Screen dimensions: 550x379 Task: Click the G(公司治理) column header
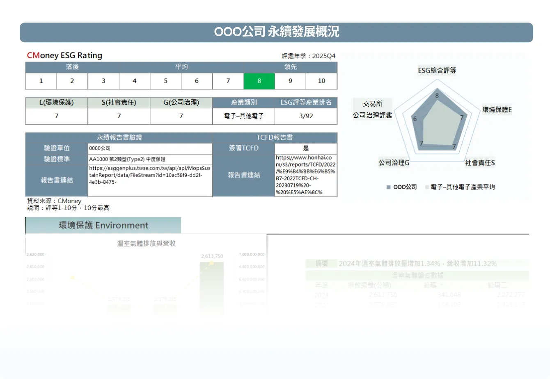[x=181, y=103]
